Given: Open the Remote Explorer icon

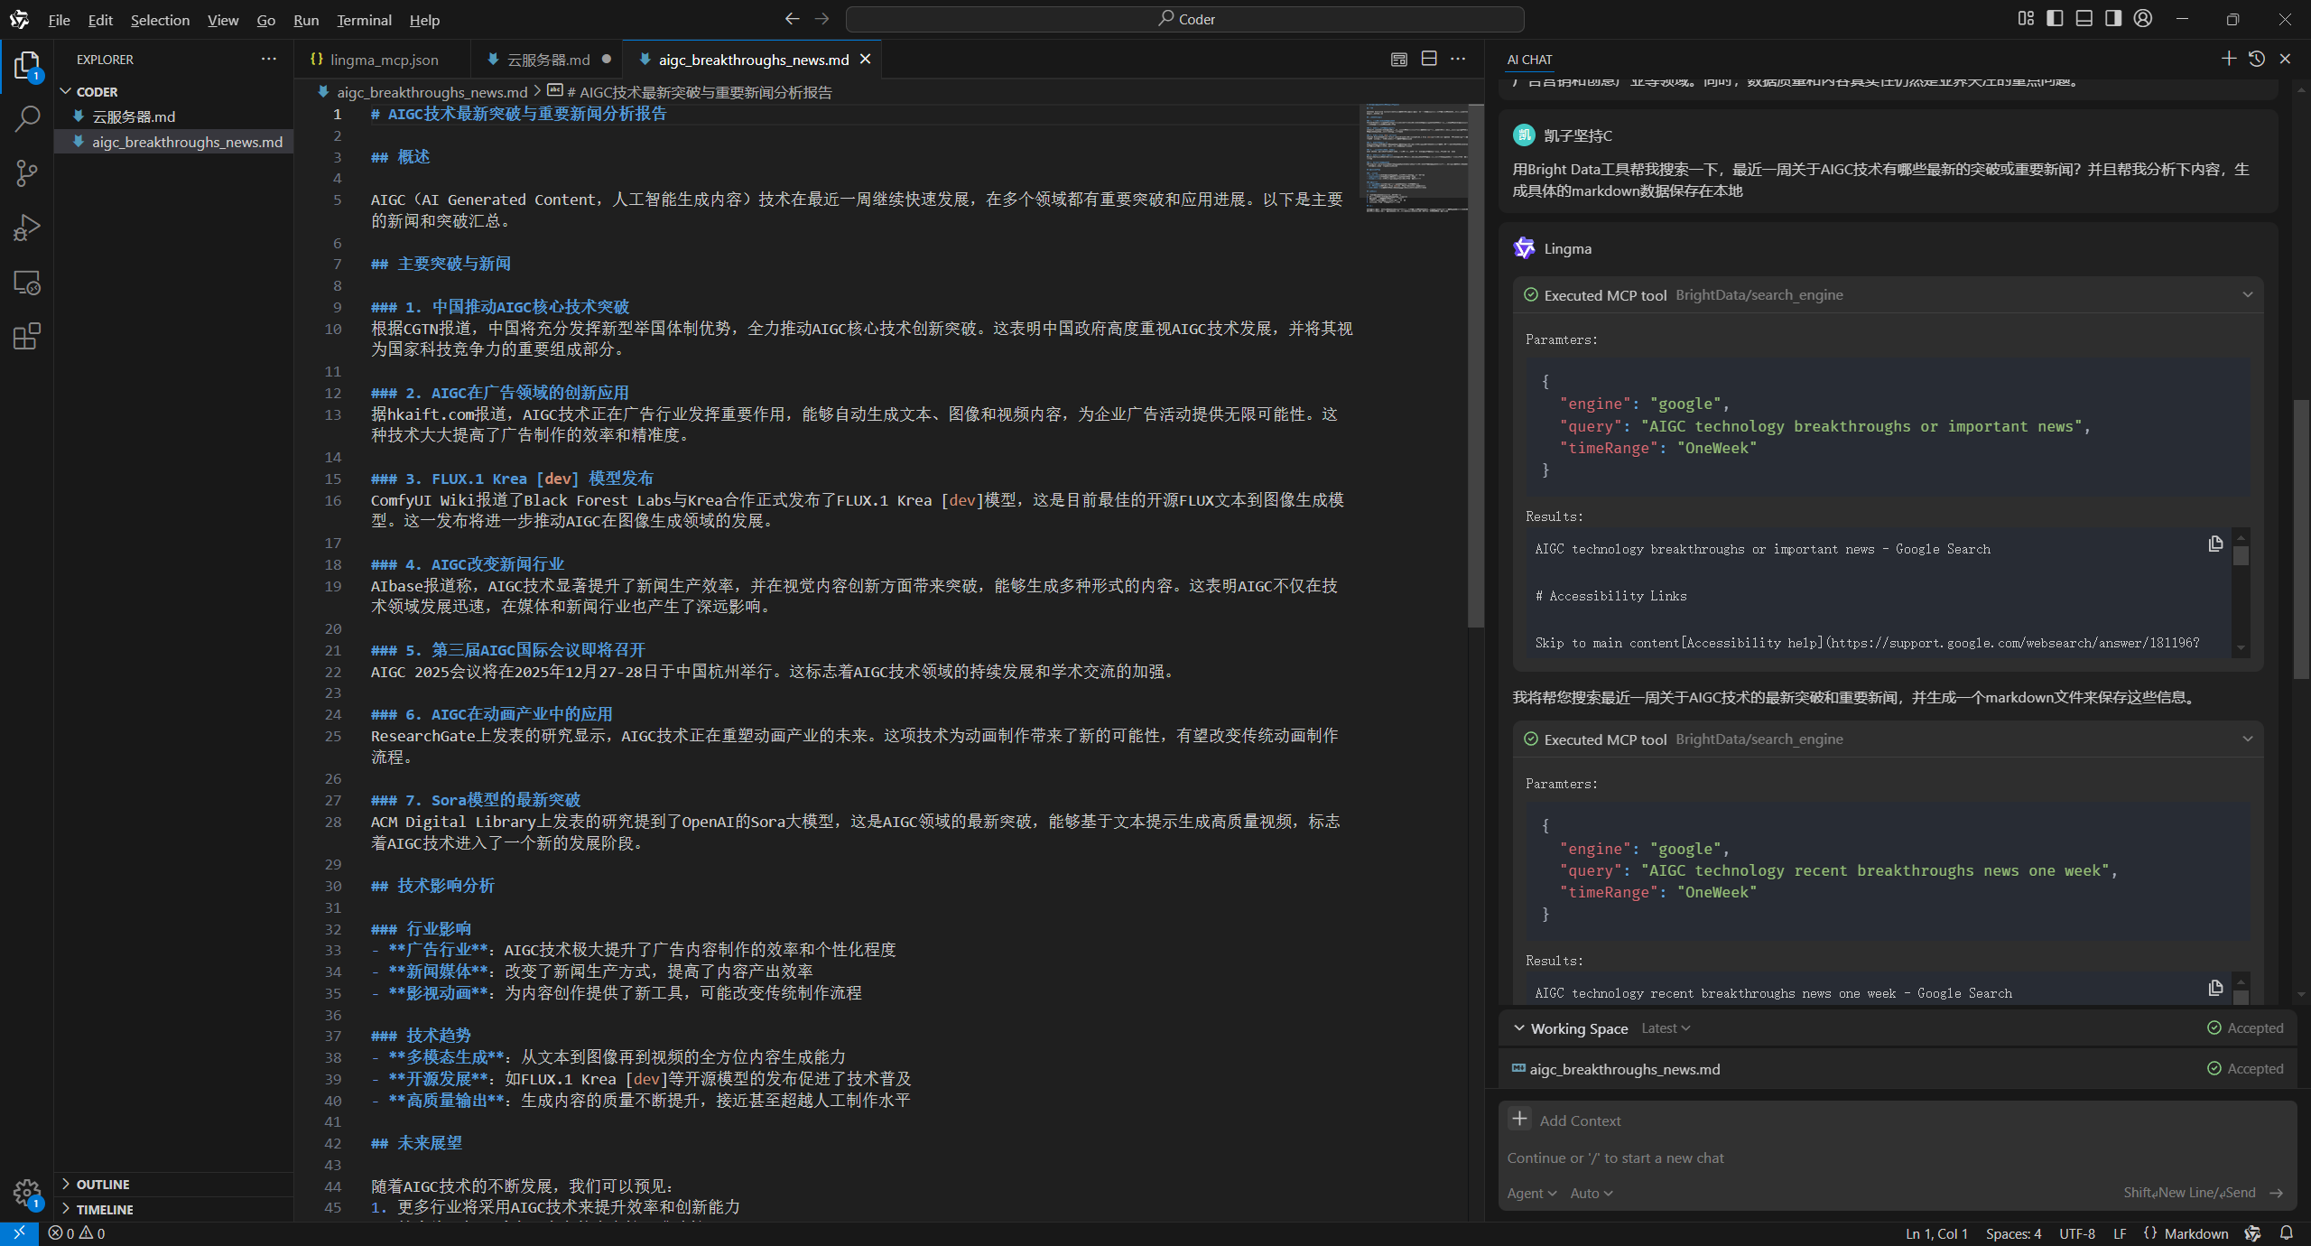Looking at the screenshot, I should (x=27, y=283).
